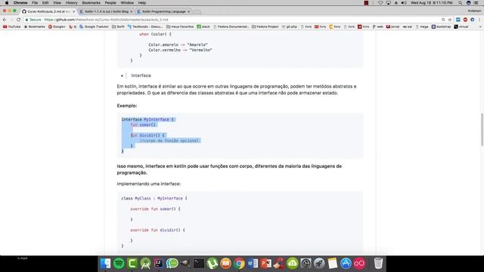Open the View menu

pyautogui.click(x=57, y=3)
